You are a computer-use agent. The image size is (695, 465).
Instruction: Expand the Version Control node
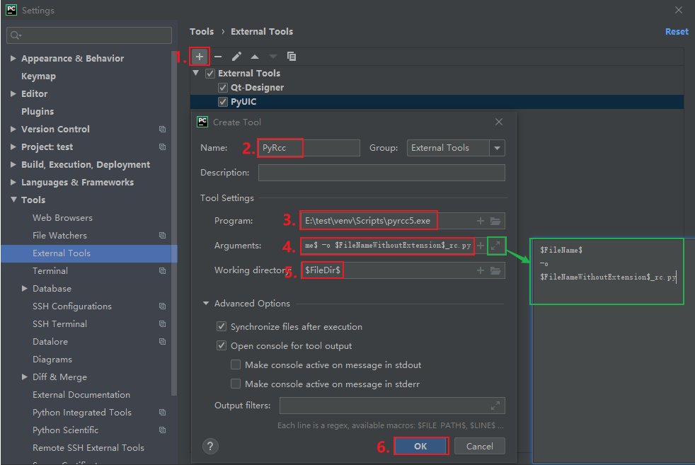13,129
